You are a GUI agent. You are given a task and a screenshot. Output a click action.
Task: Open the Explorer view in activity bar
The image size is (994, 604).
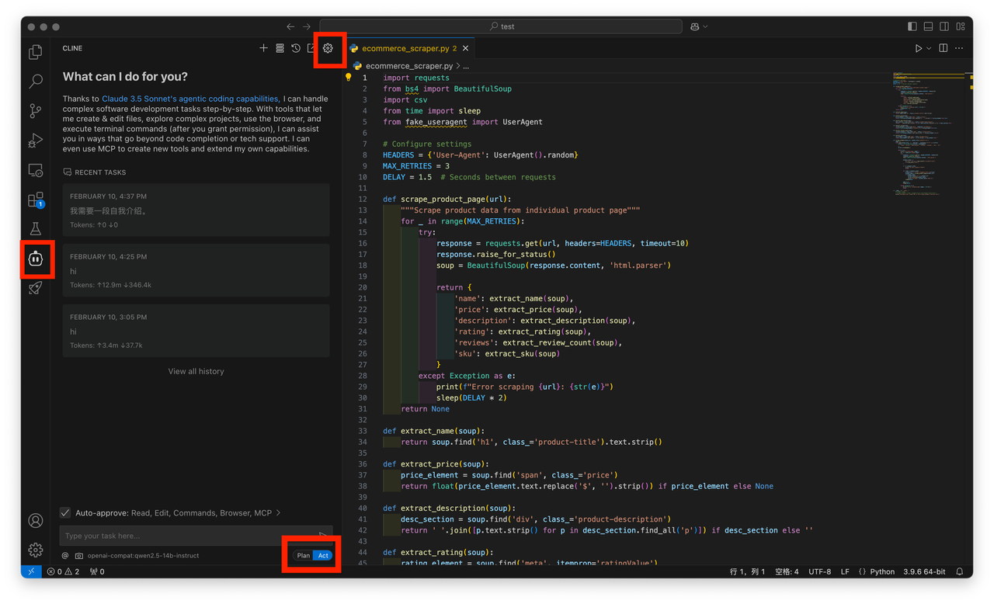coord(36,52)
